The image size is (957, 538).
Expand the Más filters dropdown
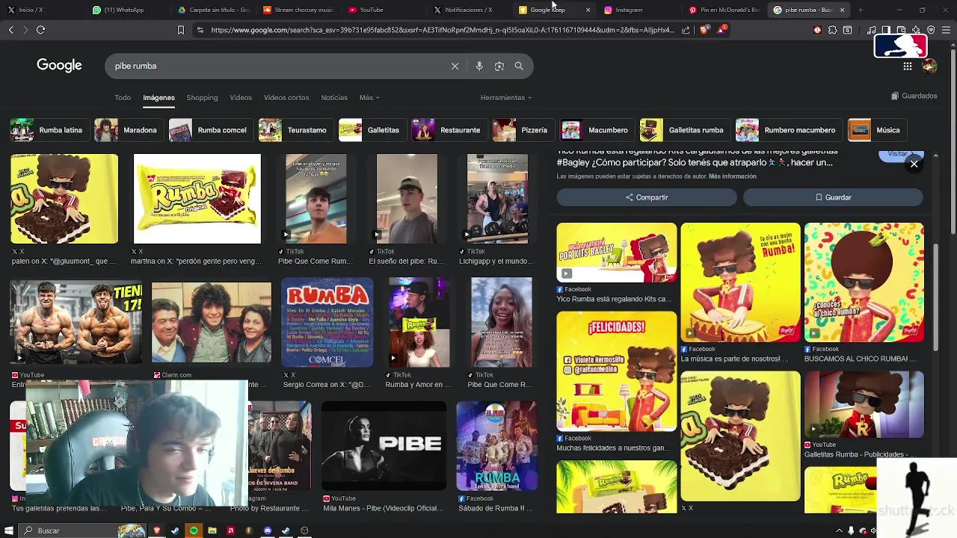click(369, 97)
